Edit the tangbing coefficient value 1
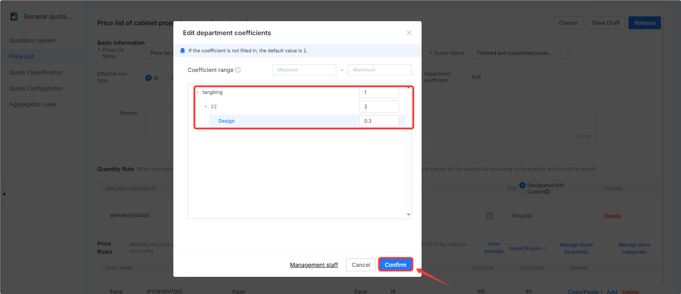The height and width of the screenshot is (294, 681). click(x=379, y=92)
